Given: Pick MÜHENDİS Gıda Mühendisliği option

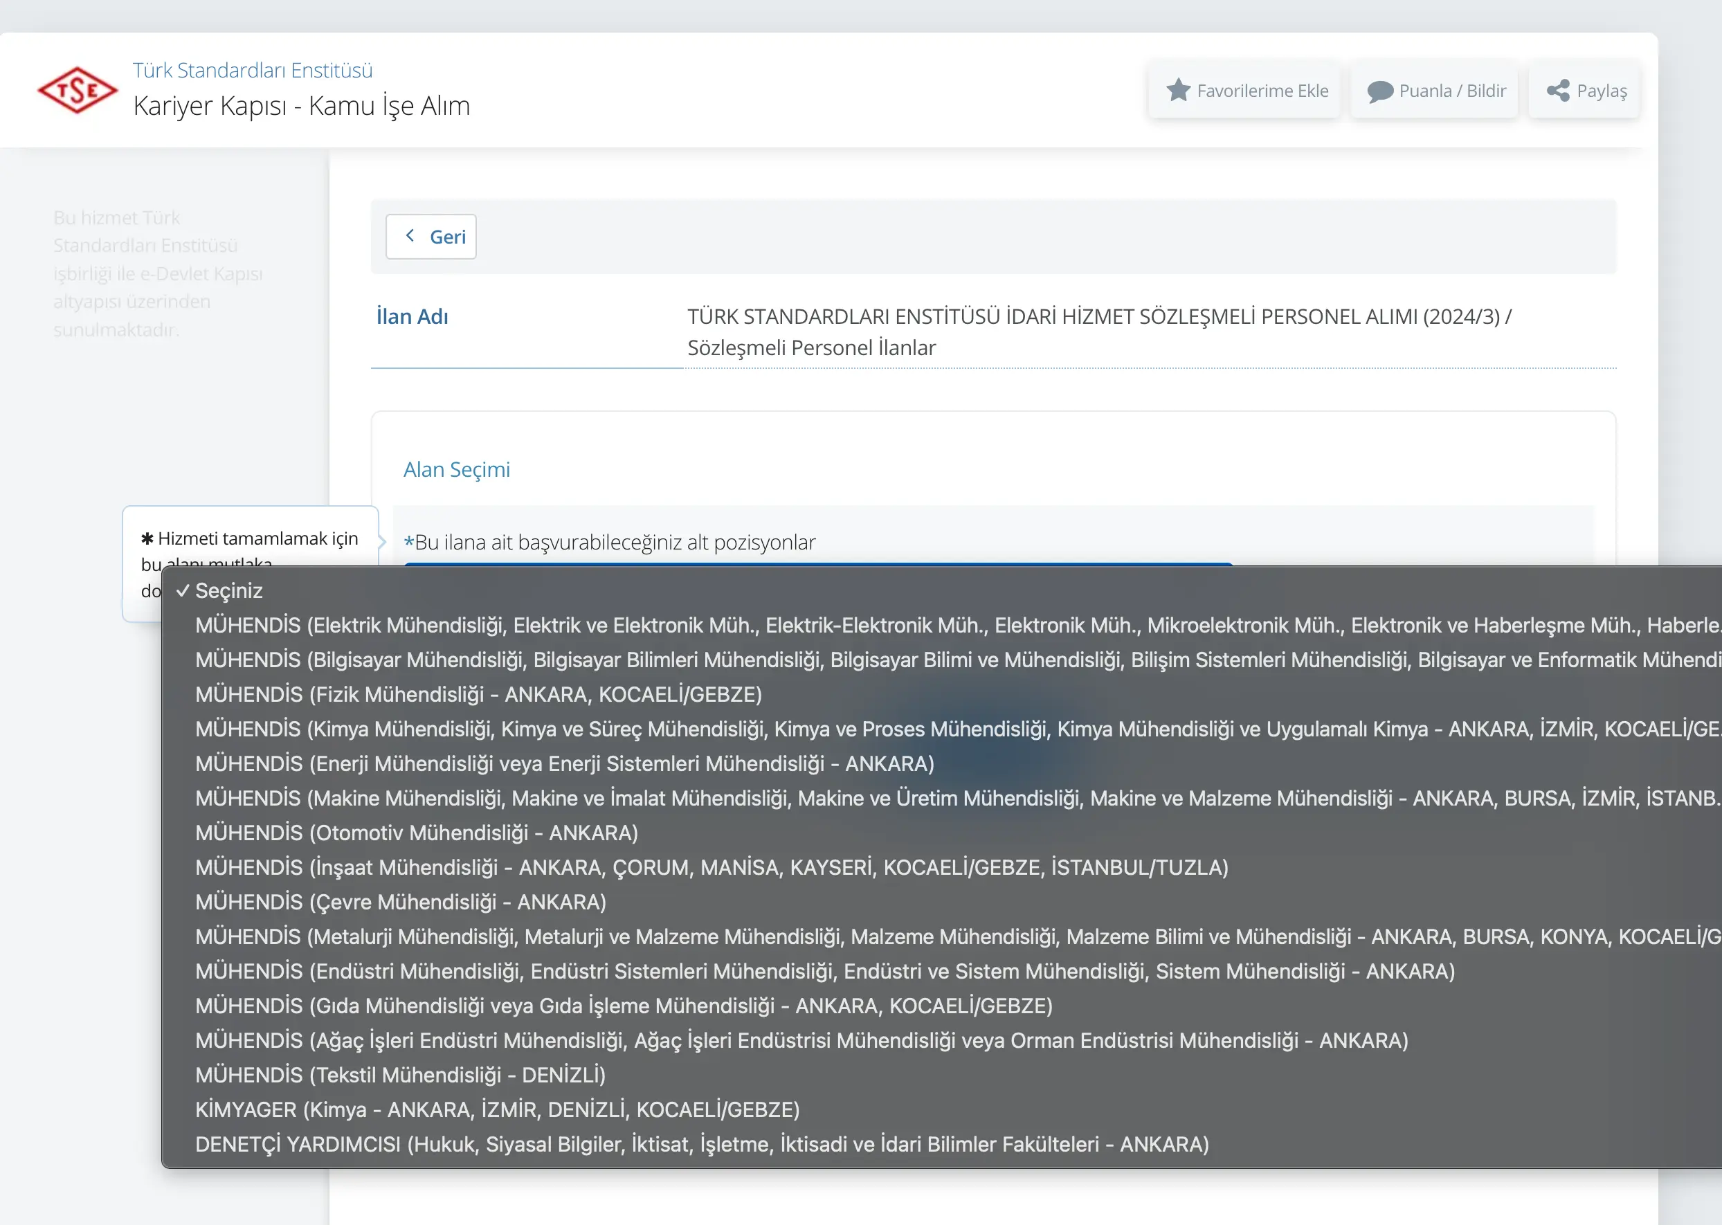Looking at the screenshot, I should coord(941,1007).
